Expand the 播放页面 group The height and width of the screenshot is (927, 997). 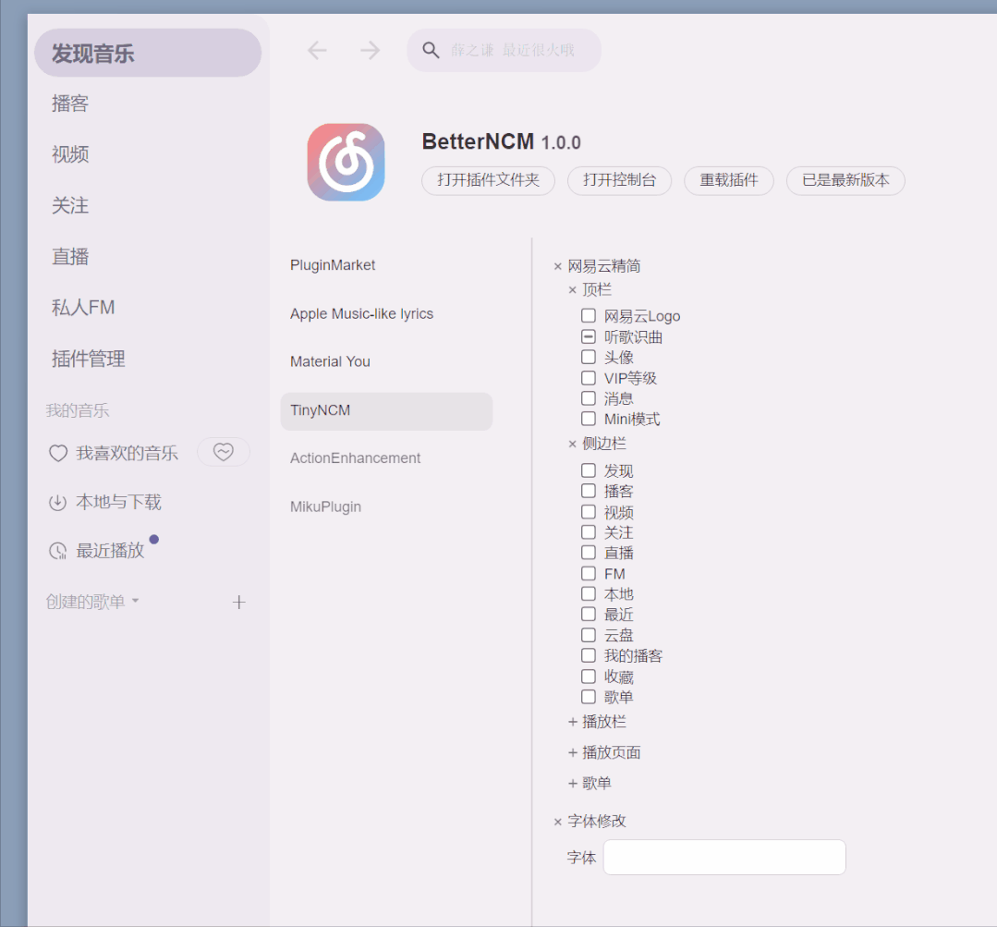[x=572, y=753]
